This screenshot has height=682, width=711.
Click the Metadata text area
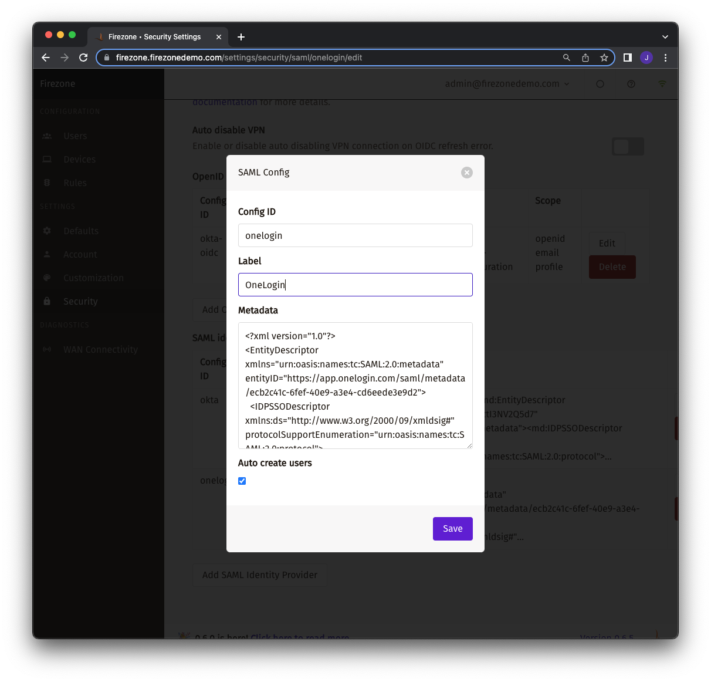point(355,386)
